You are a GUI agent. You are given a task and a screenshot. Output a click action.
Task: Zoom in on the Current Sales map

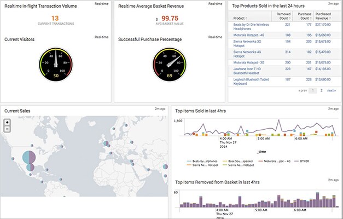(7, 123)
